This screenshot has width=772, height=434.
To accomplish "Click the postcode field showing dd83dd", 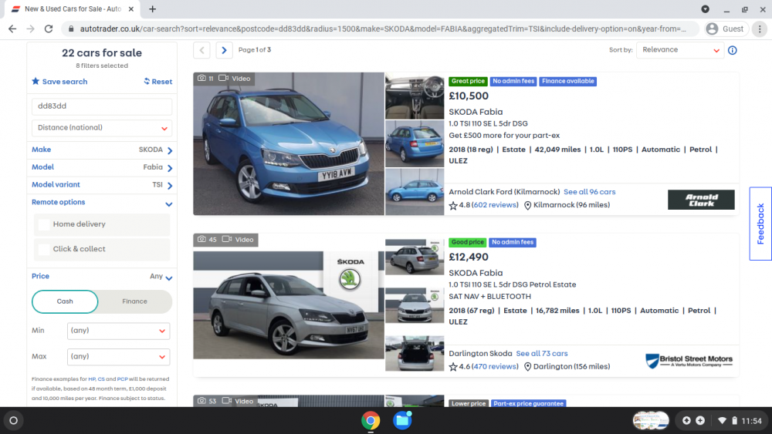I will point(102,106).
